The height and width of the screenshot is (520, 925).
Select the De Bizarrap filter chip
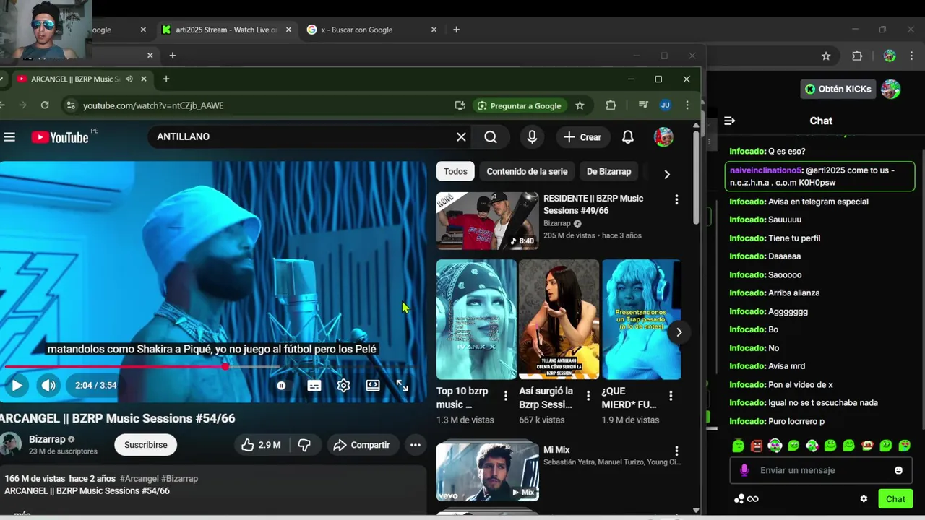(608, 171)
